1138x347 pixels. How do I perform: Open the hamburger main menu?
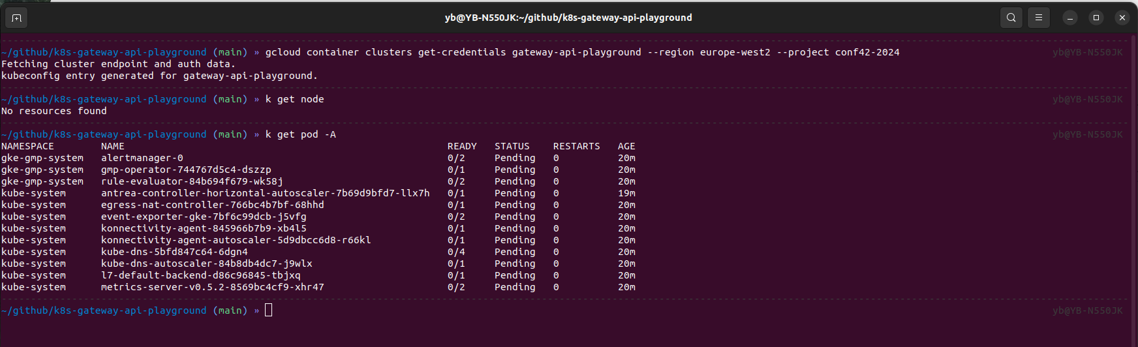point(1039,18)
